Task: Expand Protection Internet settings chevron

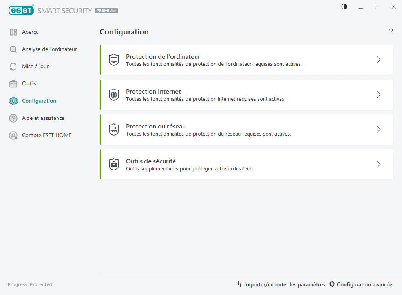Action: pos(378,94)
